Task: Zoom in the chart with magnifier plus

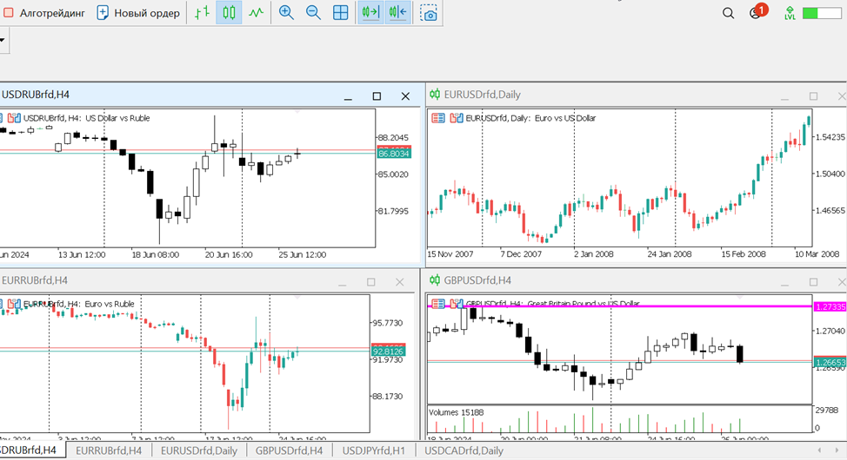Action: [x=286, y=13]
